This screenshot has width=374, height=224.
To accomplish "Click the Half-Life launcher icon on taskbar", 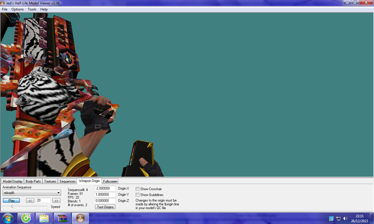I will point(80,218).
